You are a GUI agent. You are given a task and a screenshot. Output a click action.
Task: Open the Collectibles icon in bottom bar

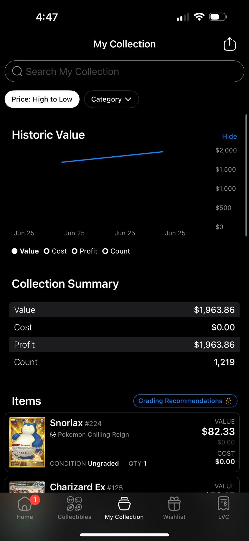(x=74, y=504)
